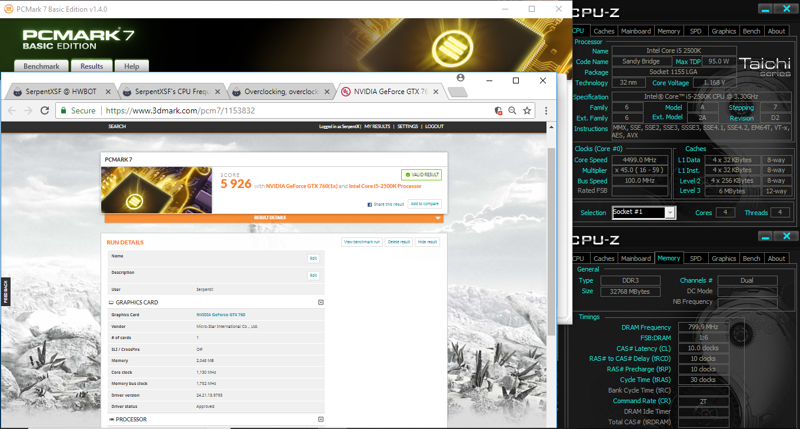Screen dimensions: 800x429
Task: Open Bench tab in top CPU-Z window
Action: (751, 31)
